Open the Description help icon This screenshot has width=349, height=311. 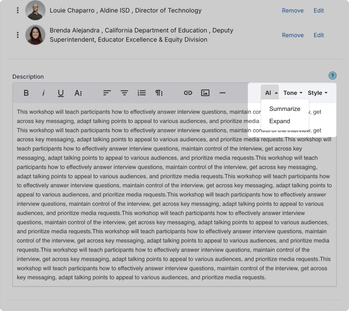(332, 76)
